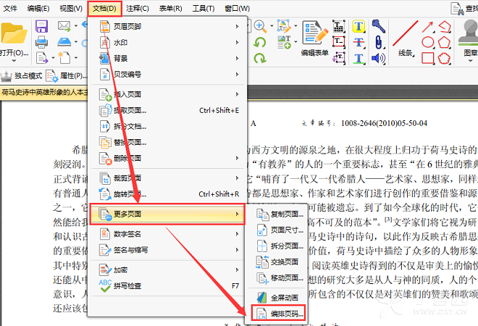478x326 pixels.
Task: Click the sound speaker annotation icon
Action: (378, 58)
